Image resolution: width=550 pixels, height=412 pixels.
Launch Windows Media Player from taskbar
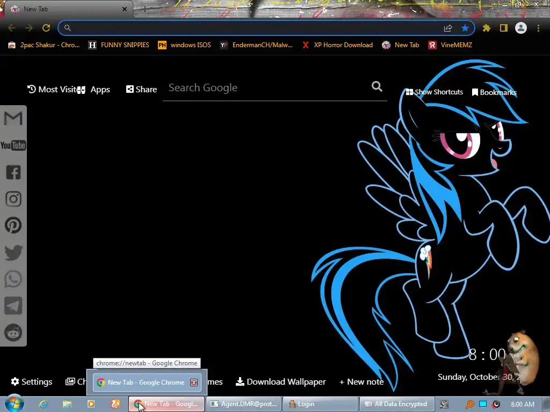point(91,404)
